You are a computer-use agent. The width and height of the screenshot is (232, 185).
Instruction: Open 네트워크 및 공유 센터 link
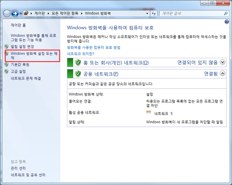coord(28,175)
